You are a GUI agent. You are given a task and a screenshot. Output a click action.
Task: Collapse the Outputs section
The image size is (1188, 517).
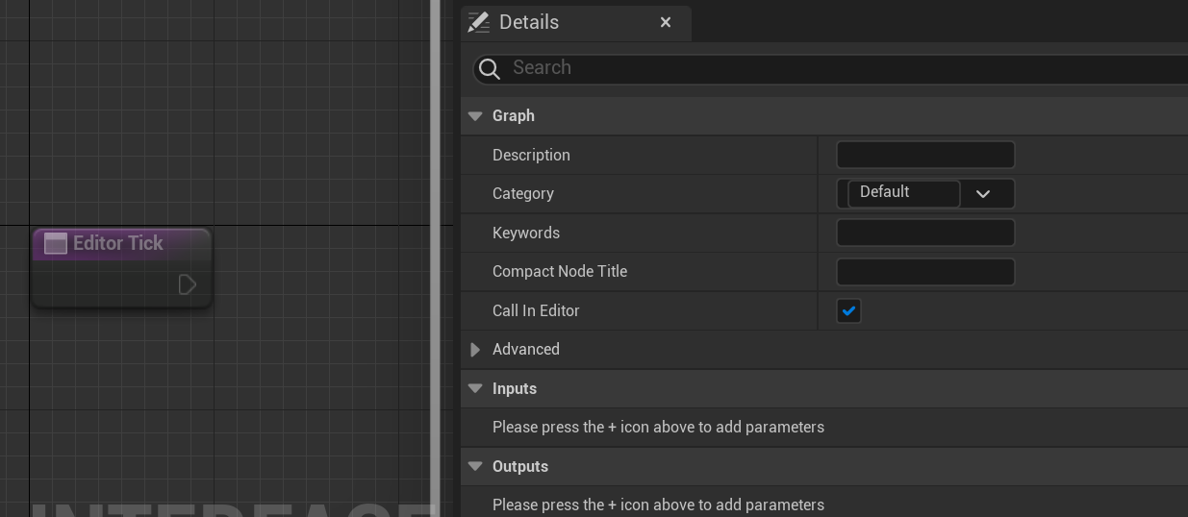[x=475, y=466]
